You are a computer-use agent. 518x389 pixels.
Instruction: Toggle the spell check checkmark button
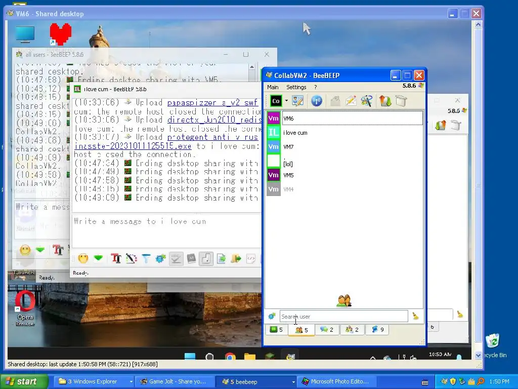176,258
